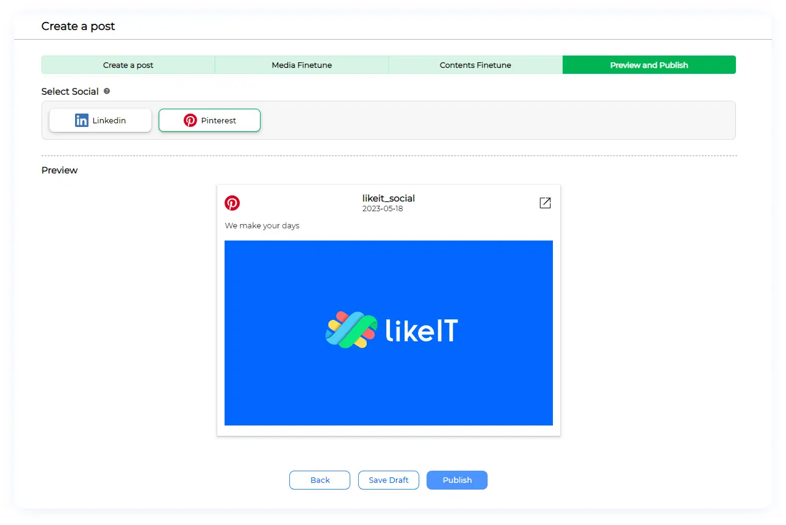The image size is (786, 525).
Task: Select the Linkedin social network option
Action: [x=100, y=120]
